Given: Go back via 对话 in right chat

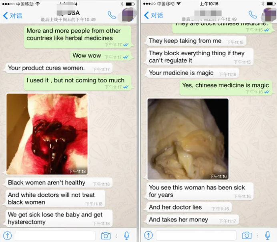Looking at the screenshot, I should click(154, 15).
